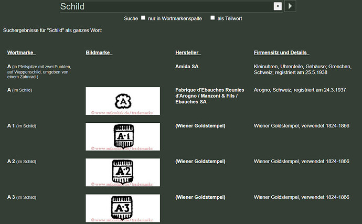Tick the 'als Teilwort' checkbox

(x=212, y=17)
